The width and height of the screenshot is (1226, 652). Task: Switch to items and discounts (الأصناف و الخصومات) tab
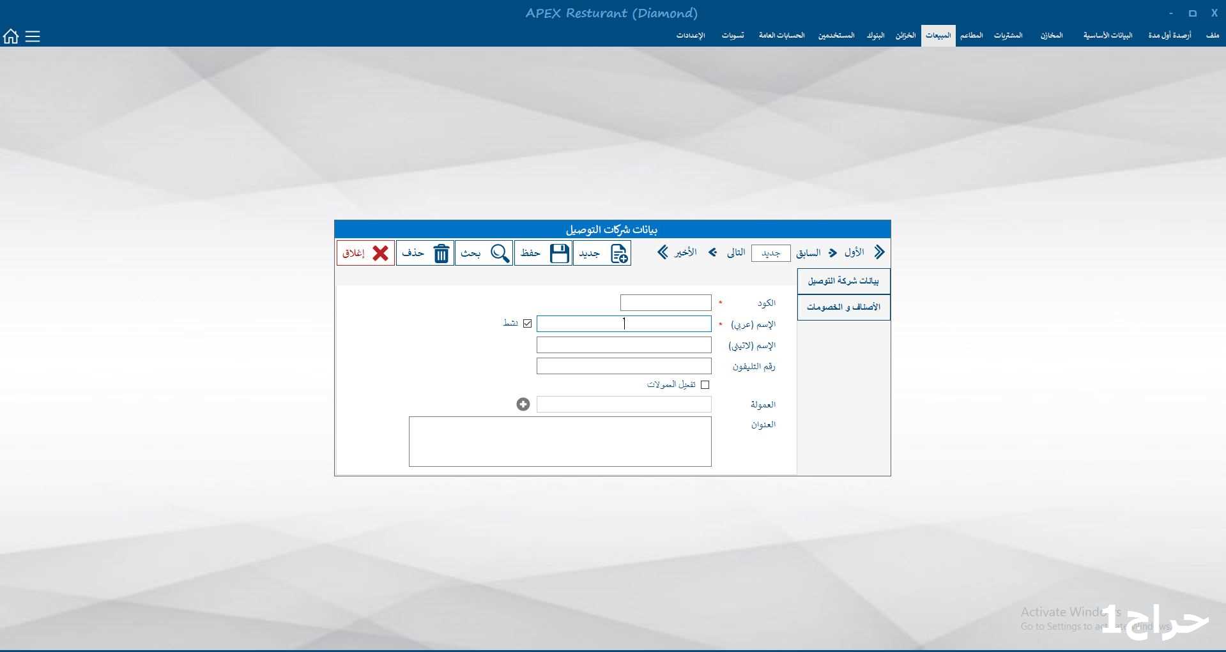[x=843, y=307]
